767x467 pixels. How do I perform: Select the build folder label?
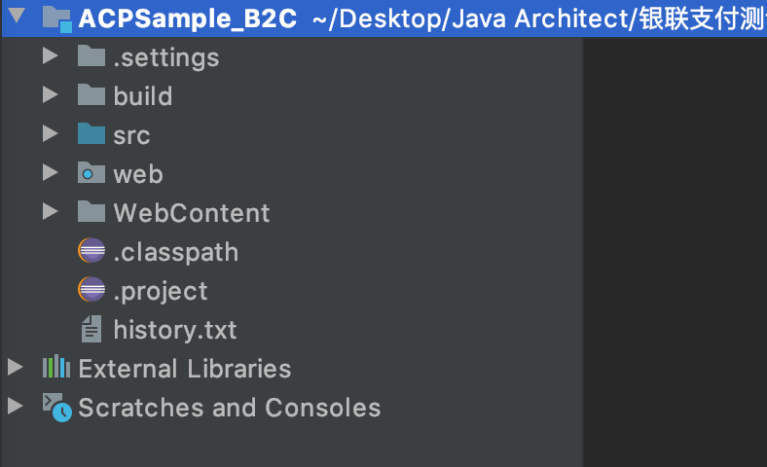pyautogui.click(x=143, y=96)
